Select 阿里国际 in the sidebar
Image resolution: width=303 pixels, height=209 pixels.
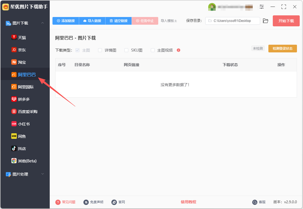coord(25,87)
